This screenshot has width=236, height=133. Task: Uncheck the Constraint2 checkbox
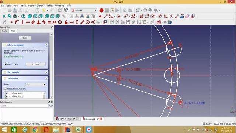6,96
